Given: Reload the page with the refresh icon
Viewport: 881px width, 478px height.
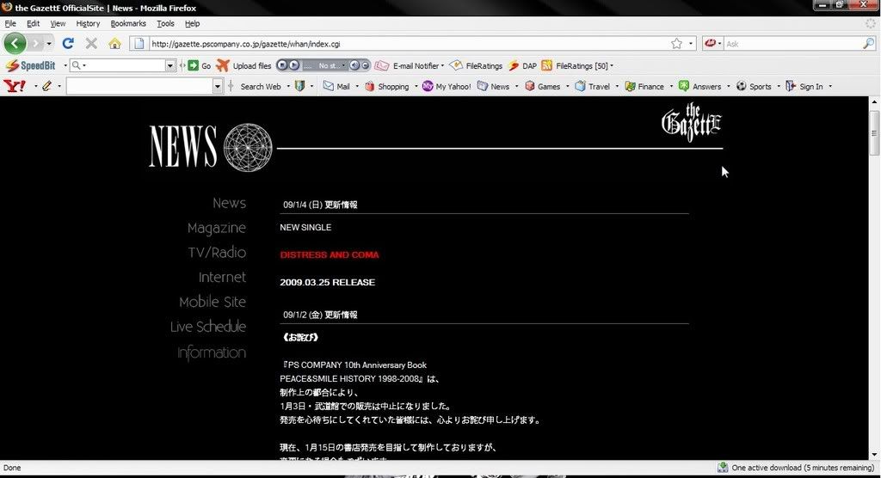Looking at the screenshot, I should [x=68, y=43].
